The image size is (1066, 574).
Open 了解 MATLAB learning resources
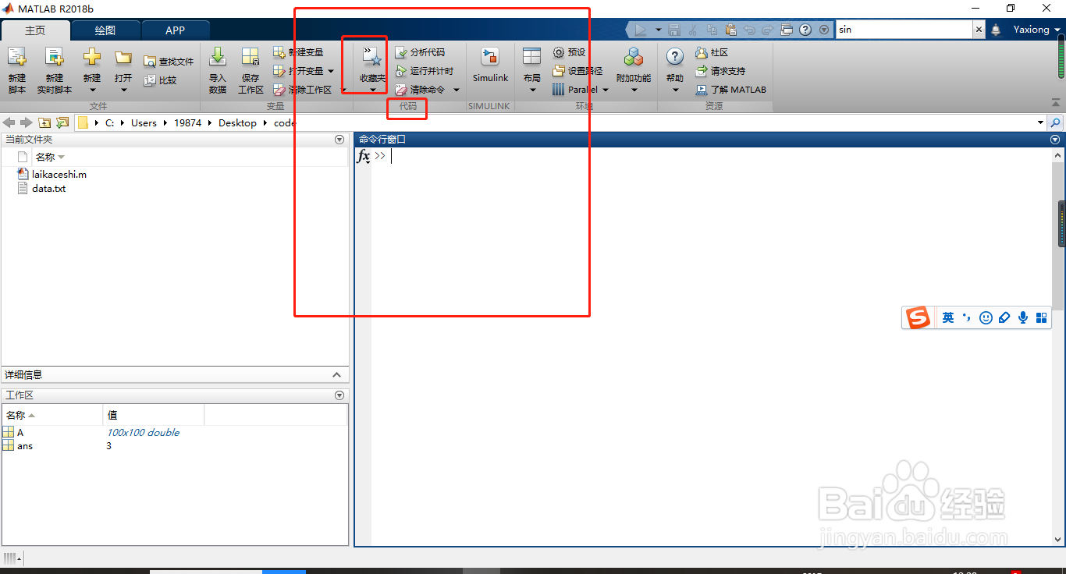pyautogui.click(x=731, y=90)
